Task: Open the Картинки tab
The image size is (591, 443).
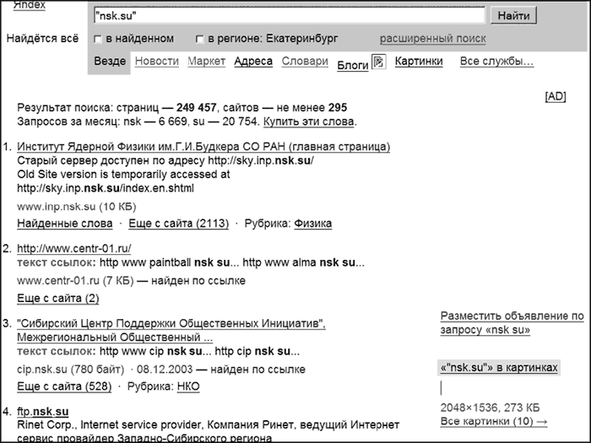Action: click(x=419, y=61)
